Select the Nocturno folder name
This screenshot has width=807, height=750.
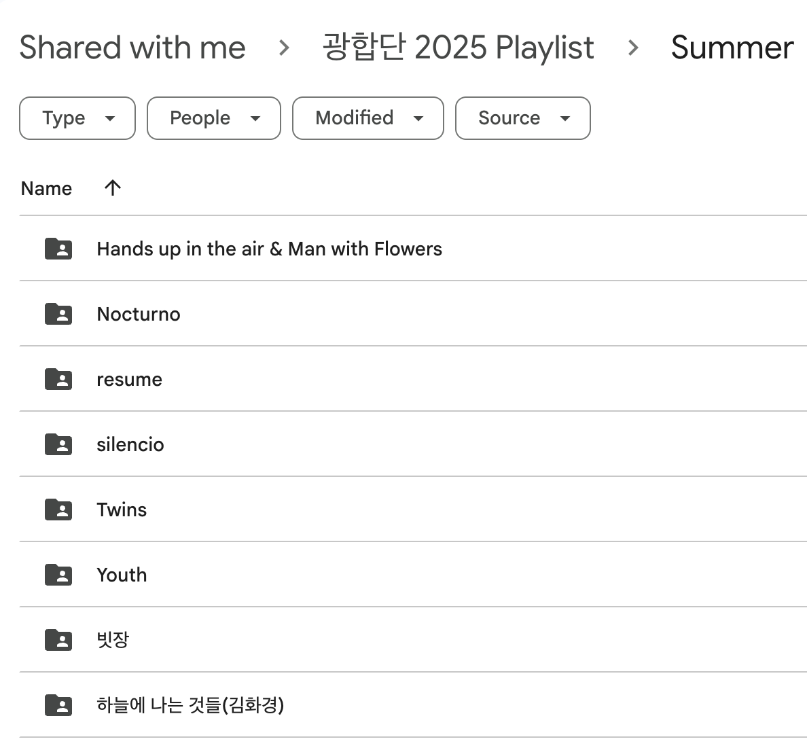point(139,314)
